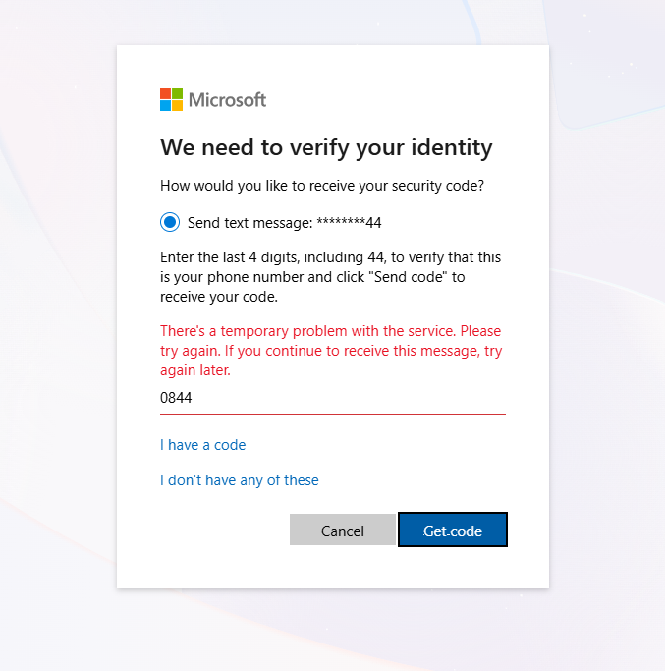The width and height of the screenshot is (665, 671).
Task: Click the red temporary problem error message
Action: point(331,351)
